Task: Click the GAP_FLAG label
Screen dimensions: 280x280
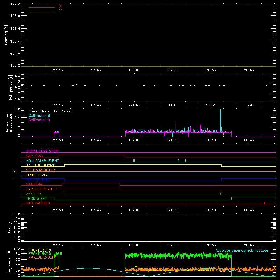Action: tap(34, 156)
